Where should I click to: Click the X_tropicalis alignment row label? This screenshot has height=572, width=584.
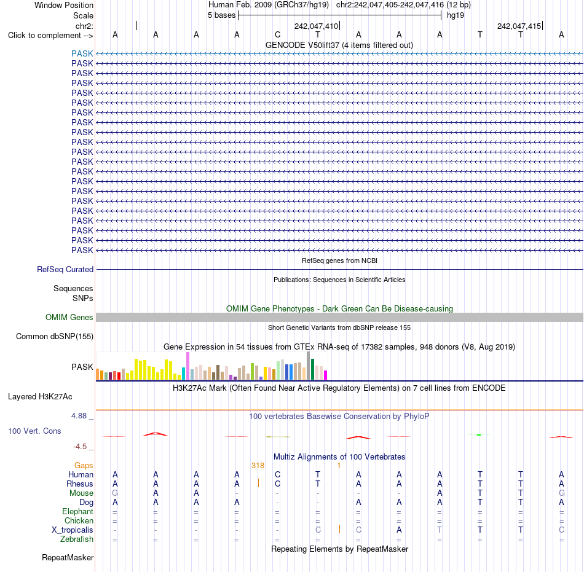coord(73,530)
